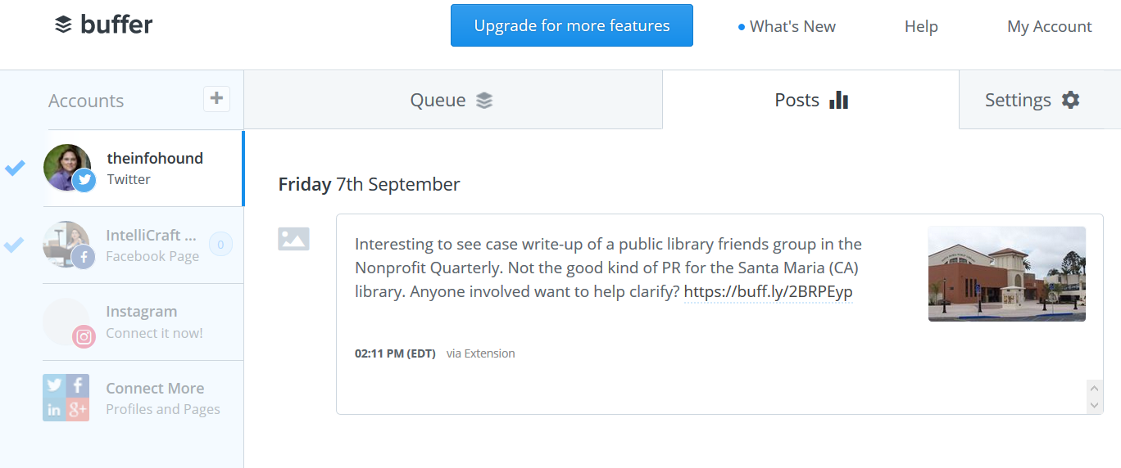This screenshot has width=1121, height=468.
Task: Switch to the Queue tab
Action: coord(453,100)
